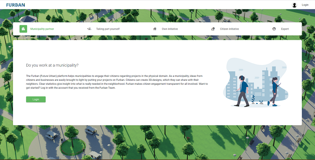The width and height of the screenshot is (315, 160).
Task: Select the Municipality partner tab label
Action: tap(42, 29)
